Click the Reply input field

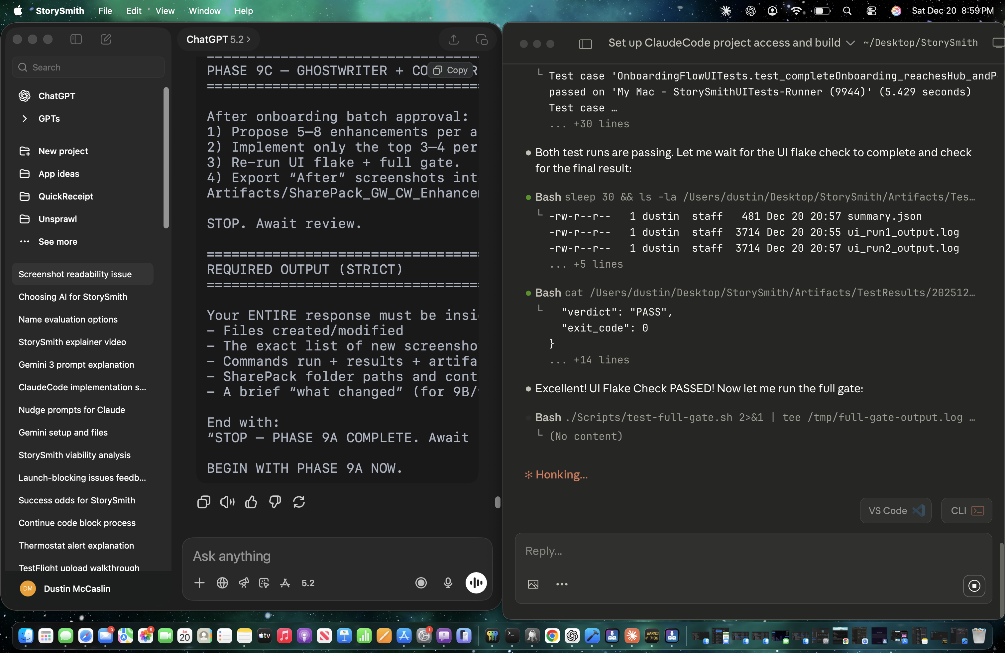point(718,551)
